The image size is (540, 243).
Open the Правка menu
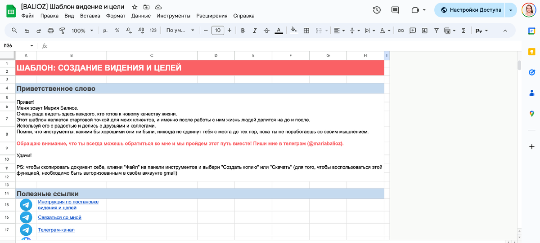49,16
